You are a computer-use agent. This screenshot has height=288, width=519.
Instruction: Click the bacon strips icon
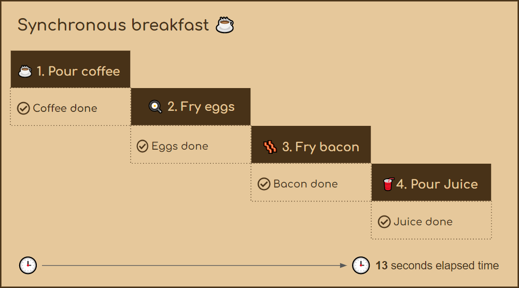point(270,147)
